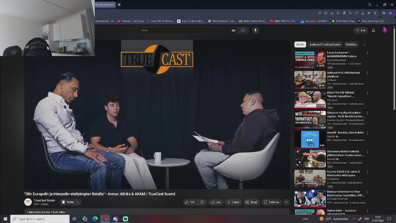Viewport: 396px width, 223px height.
Task: Open TrueCast Suomi channel avatar
Action: pyautogui.click(x=28, y=202)
